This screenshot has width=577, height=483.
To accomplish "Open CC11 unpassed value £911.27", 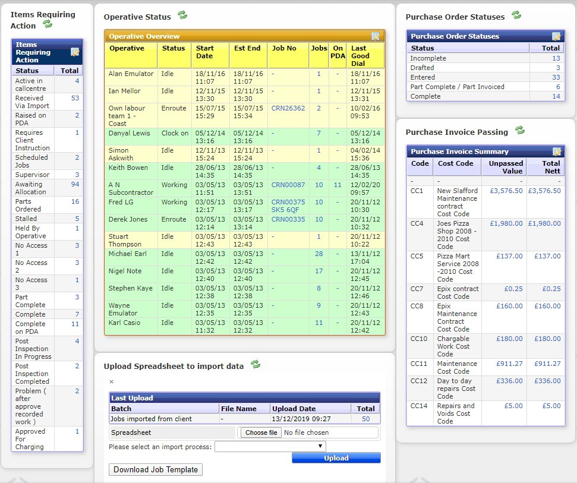I will click(509, 364).
